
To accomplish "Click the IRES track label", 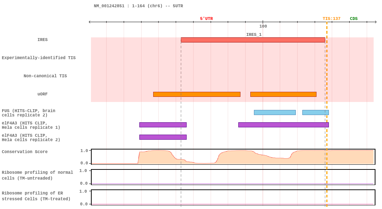I will [43, 40].
